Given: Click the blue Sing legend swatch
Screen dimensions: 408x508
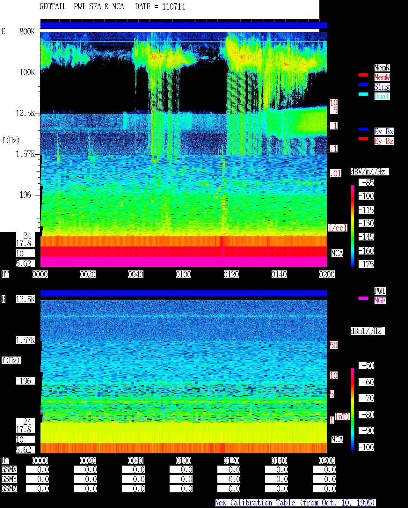Looking at the screenshot, I should tap(363, 85).
